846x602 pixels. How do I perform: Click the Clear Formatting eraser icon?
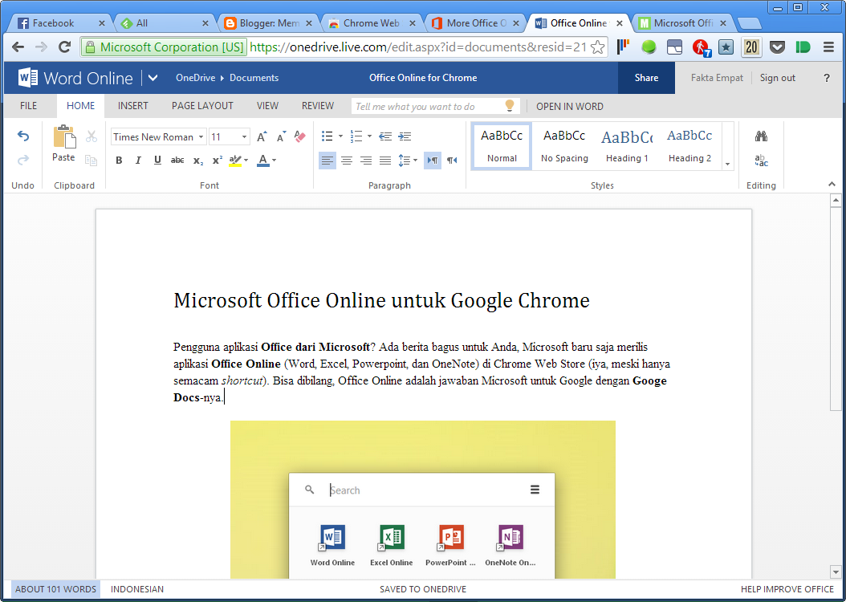coord(300,136)
